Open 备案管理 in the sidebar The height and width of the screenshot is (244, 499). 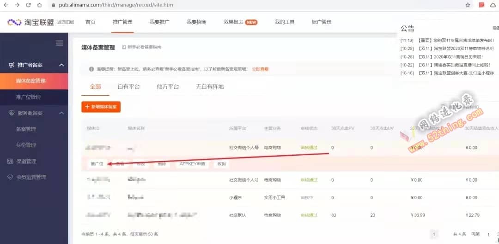point(26,129)
